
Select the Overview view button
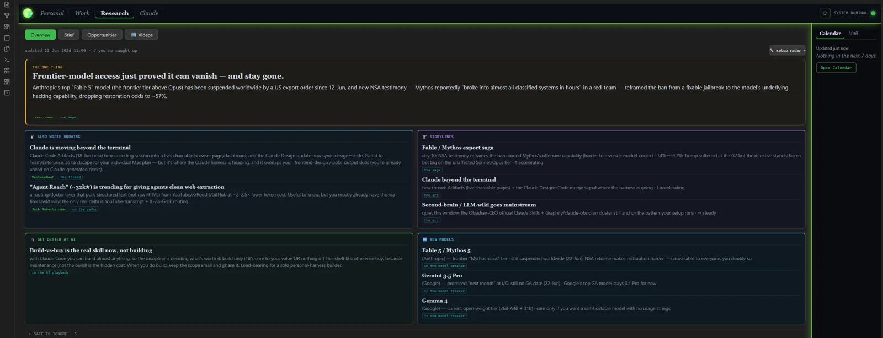click(40, 35)
